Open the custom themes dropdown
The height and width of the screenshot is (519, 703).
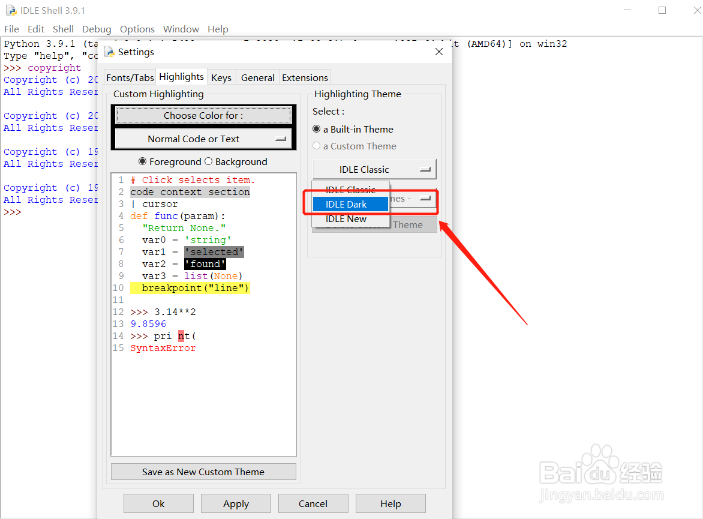413,198
